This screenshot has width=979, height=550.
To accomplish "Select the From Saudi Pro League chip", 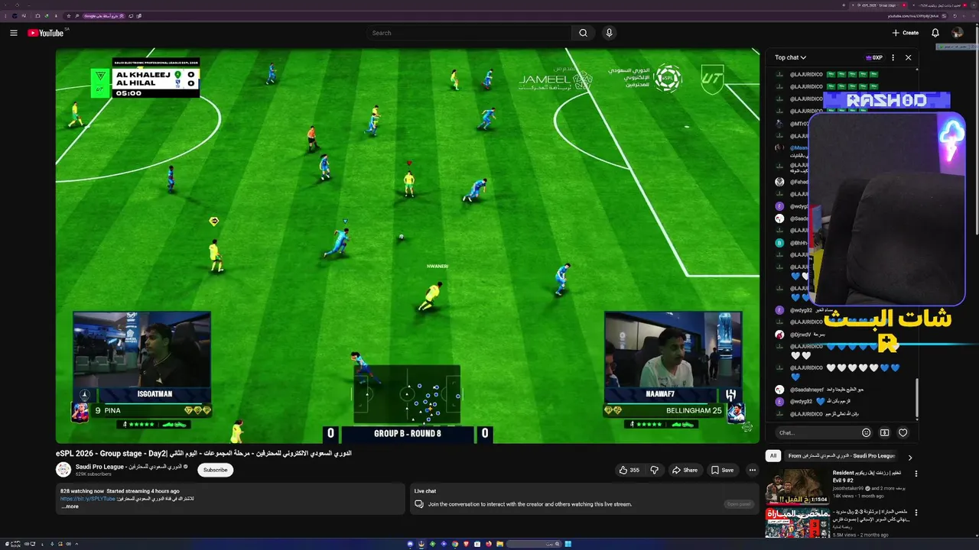I will point(841,456).
